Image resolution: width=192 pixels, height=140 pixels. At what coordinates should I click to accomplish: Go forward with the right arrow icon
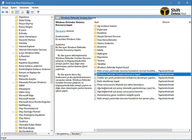tap(7, 12)
